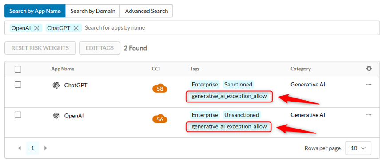The image size is (382, 168).
Task: Click the ChatGPT app name
Action: pos(76,86)
